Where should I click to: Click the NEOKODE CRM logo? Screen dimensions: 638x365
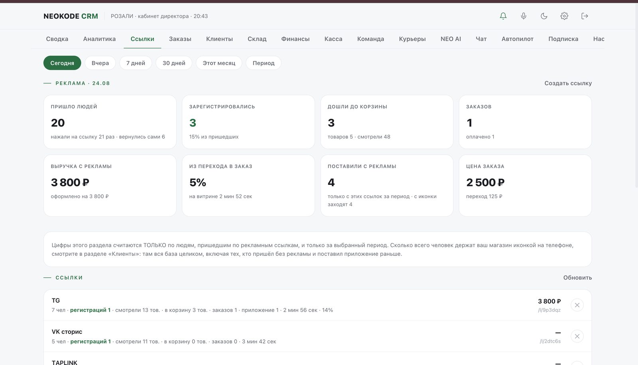pos(71,16)
